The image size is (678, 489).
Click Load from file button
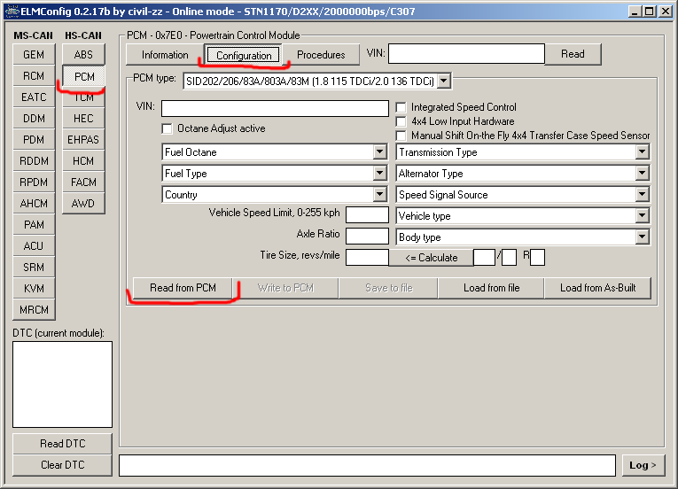click(491, 288)
